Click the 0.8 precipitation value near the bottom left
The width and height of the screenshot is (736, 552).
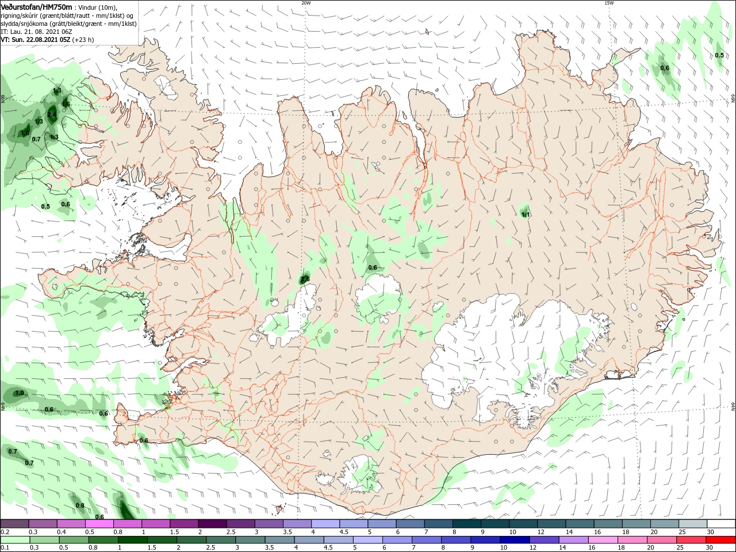tap(80, 506)
